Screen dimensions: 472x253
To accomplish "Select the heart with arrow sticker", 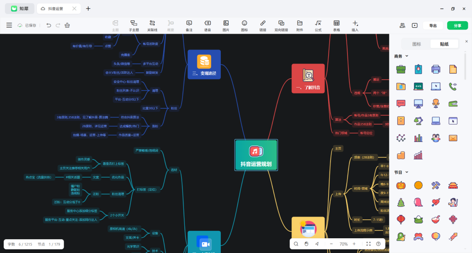I will (x=436, y=202).
